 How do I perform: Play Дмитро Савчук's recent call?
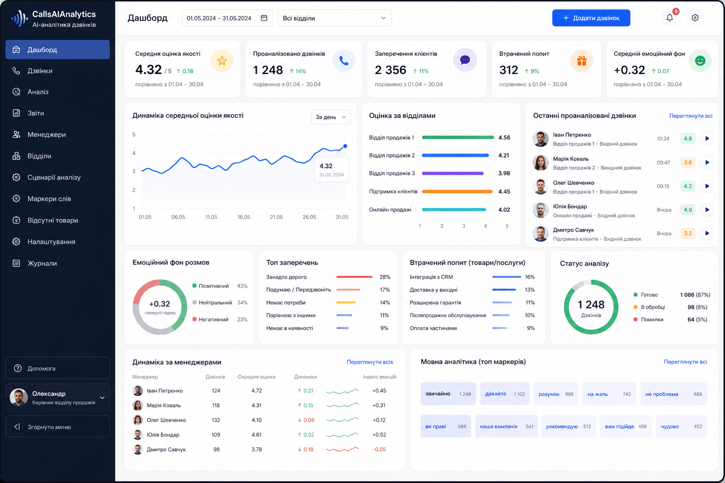point(707,233)
